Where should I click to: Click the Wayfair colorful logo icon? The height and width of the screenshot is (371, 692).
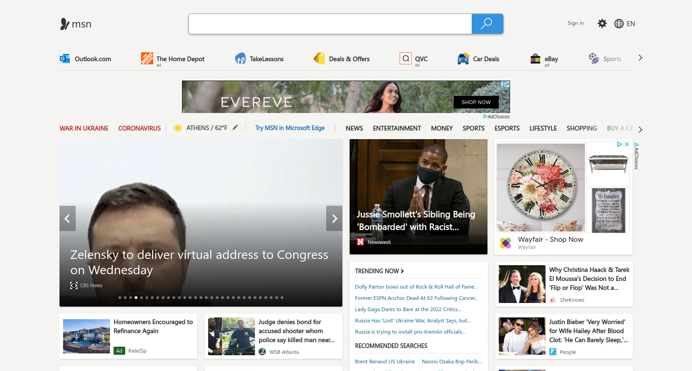click(x=505, y=243)
